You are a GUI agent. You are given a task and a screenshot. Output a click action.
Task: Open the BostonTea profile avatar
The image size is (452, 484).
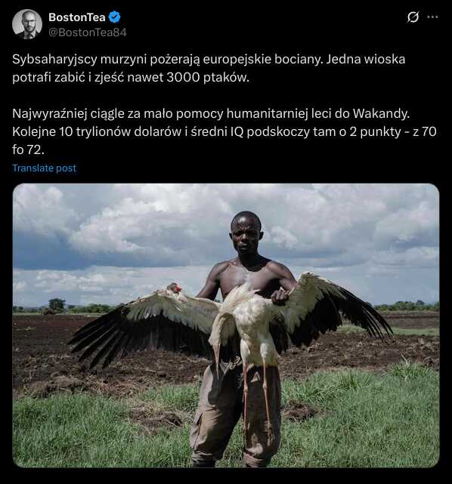pos(27,24)
